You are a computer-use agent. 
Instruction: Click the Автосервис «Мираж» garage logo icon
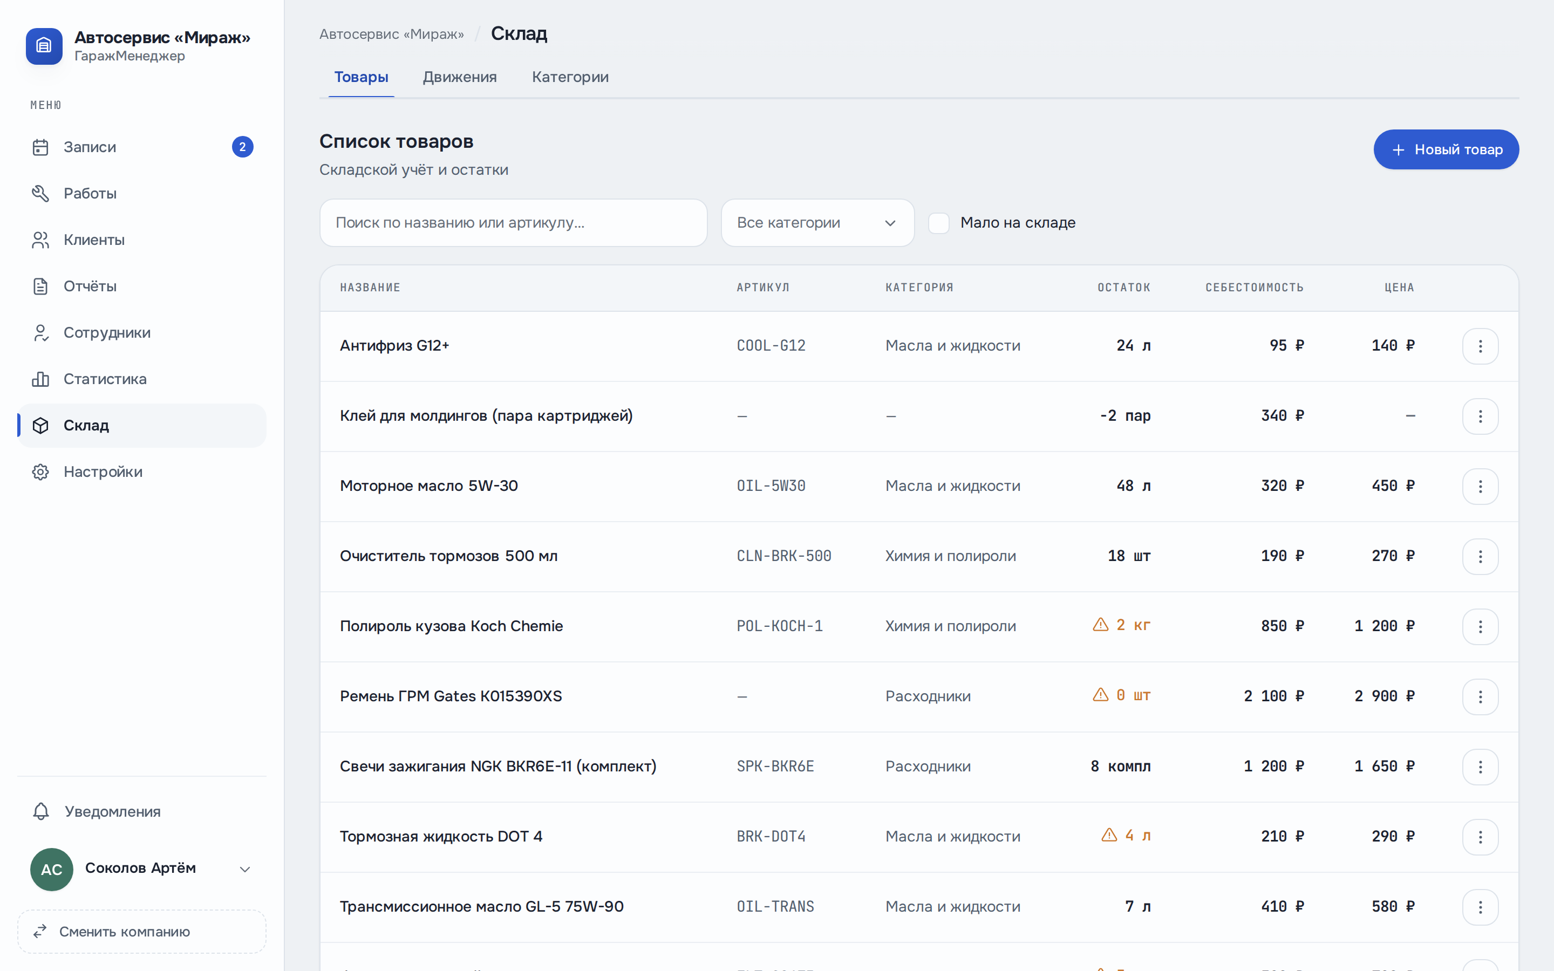click(44, 46)
